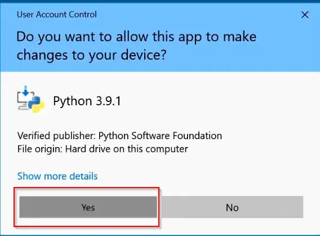Select the Python 3.9.1 app name text
Viewport: 320px width, 236px height.
(87, 101)
